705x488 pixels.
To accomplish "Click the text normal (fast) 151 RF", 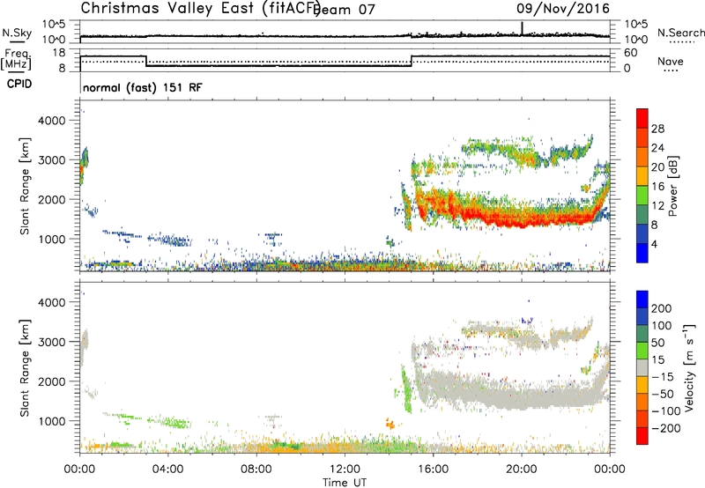I will [143, 87].
